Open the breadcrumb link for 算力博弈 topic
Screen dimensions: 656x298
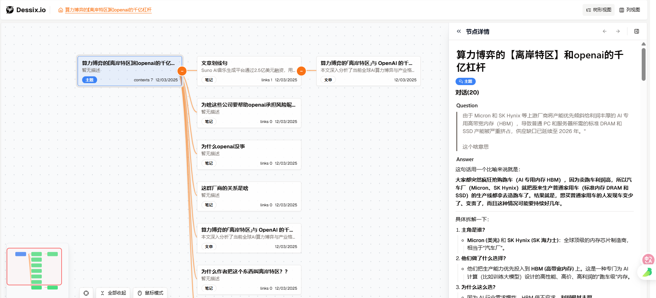coord(108,10)
